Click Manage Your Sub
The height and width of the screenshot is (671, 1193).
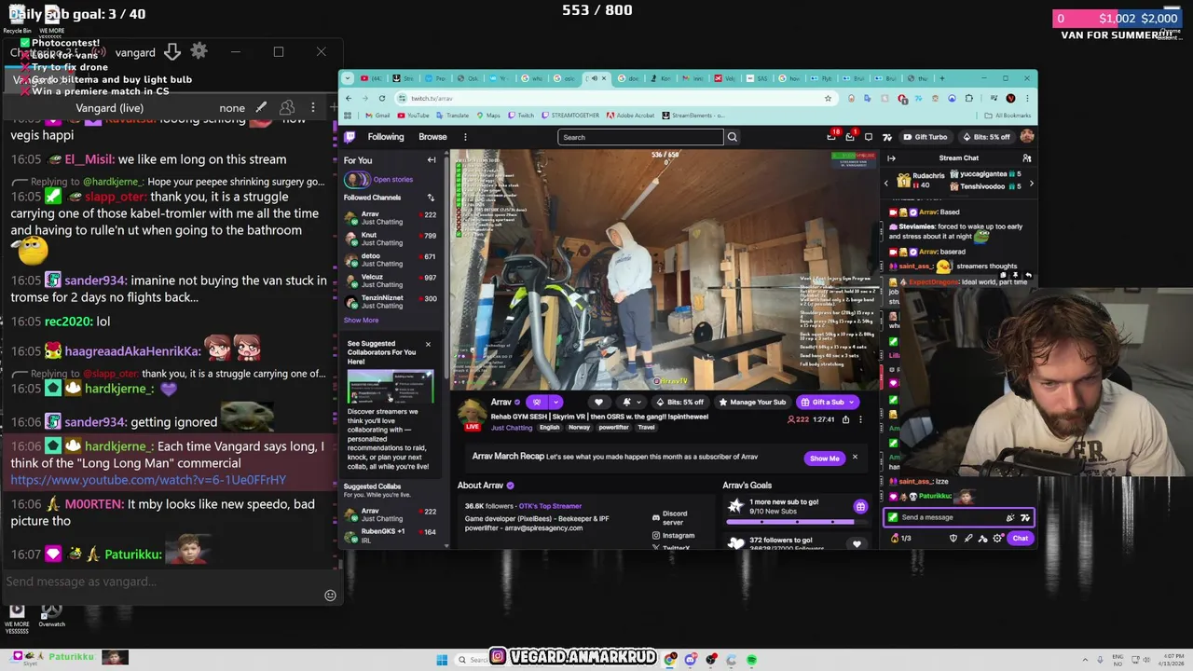click(x=752, y=403)
